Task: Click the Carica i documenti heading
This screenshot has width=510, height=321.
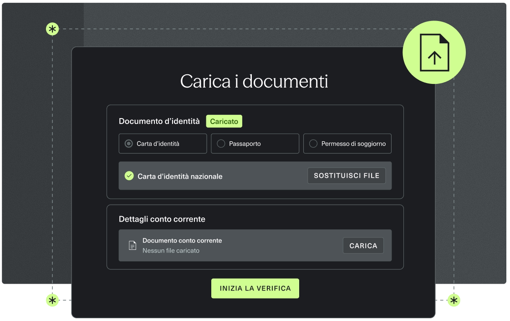Action: click(x=254, y=81)
